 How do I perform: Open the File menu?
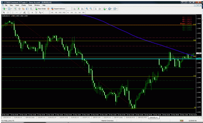(6, 5)
